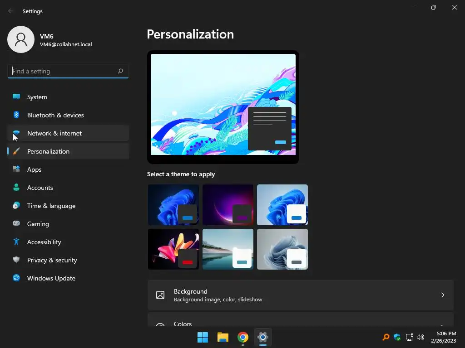This screenshot has width=465, height=348.
Task: Click the System monitor icon in sidebar
Action: point(16,97)
